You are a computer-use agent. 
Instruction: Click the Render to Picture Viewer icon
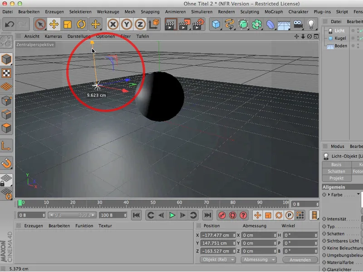click(184, 24)
